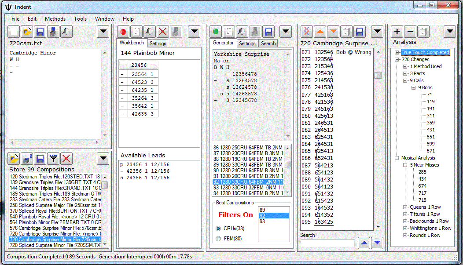Open the Workbench panel dropdown arrow
The image size is (463, 265).
pos(194,32)
